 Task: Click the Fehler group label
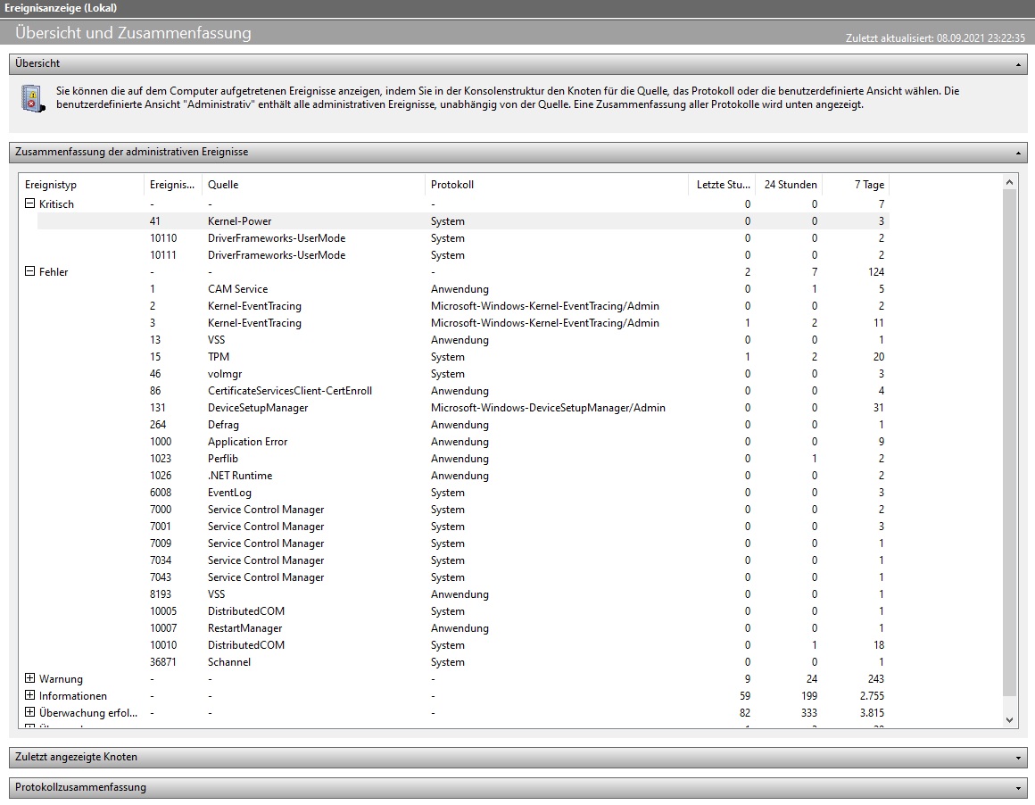(54, 271)
